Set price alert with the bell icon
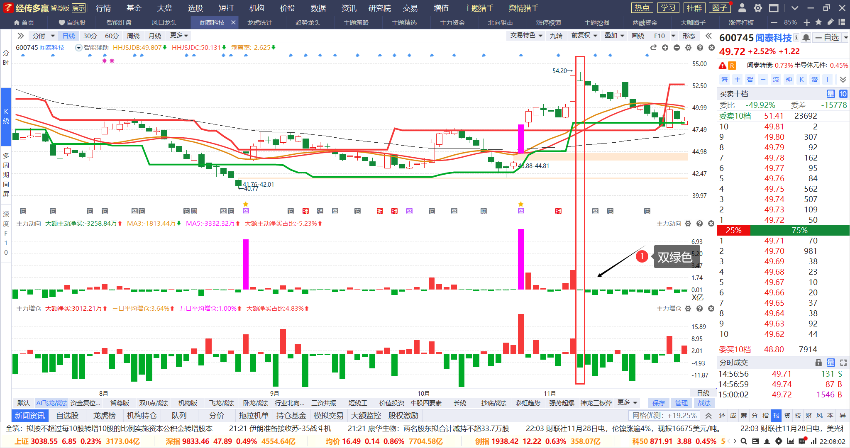Image resolution: width=850 pixels, height=448 pixels. pyautogui.click(x=806, y=38)
